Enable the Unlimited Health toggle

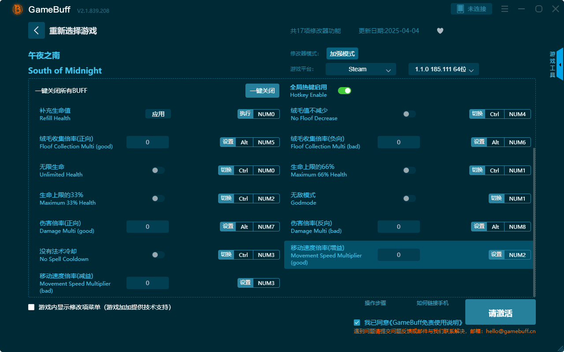click(x=158, y=170)
